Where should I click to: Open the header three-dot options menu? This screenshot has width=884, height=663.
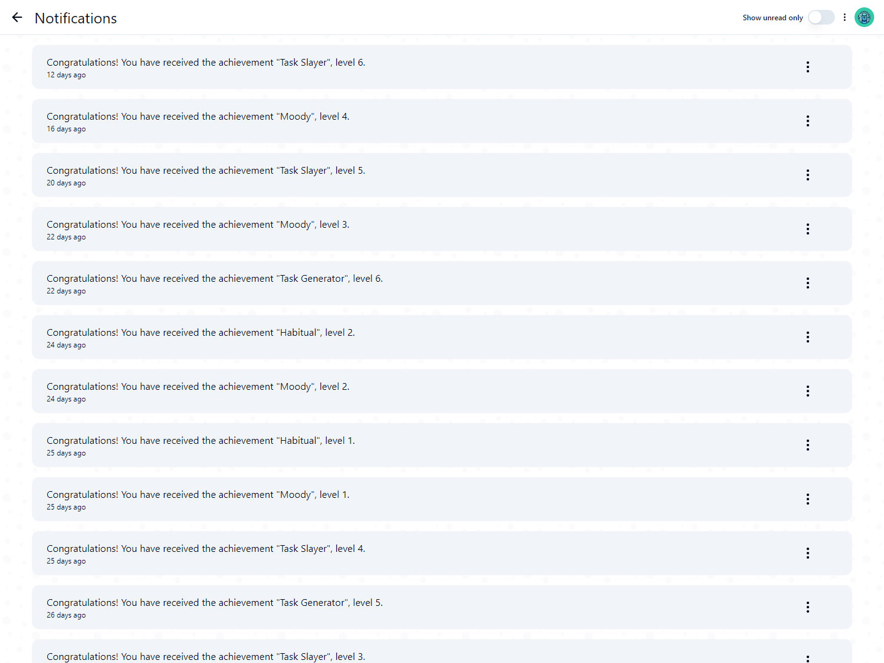click(x=845, y=18)
